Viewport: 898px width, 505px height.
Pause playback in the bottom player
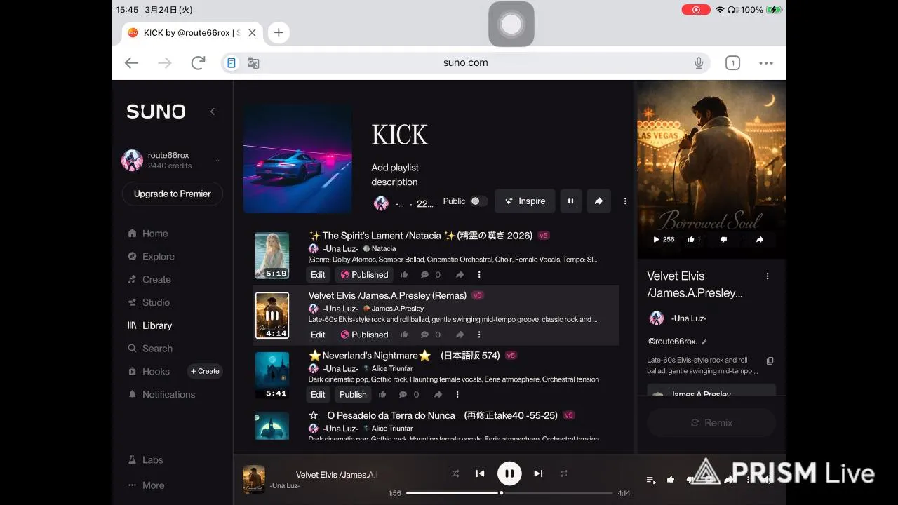click(x=509, y=473)
